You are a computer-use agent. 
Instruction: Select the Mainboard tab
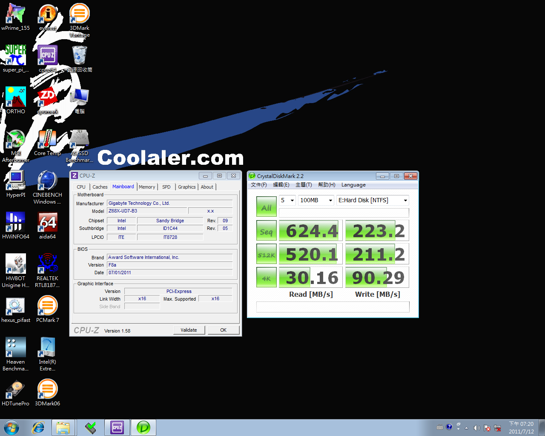(123, 186)
